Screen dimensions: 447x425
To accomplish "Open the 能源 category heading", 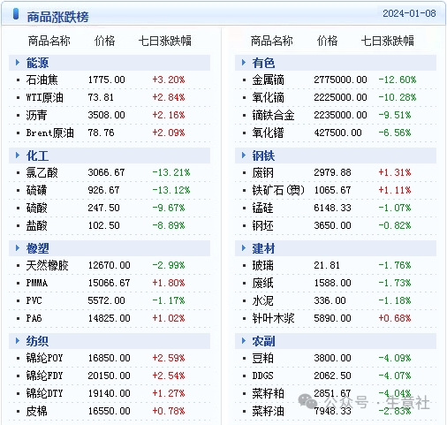I will coord(37,63).
